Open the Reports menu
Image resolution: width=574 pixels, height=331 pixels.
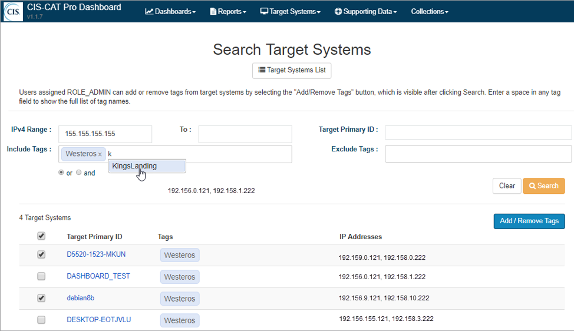tap(228, 11)
